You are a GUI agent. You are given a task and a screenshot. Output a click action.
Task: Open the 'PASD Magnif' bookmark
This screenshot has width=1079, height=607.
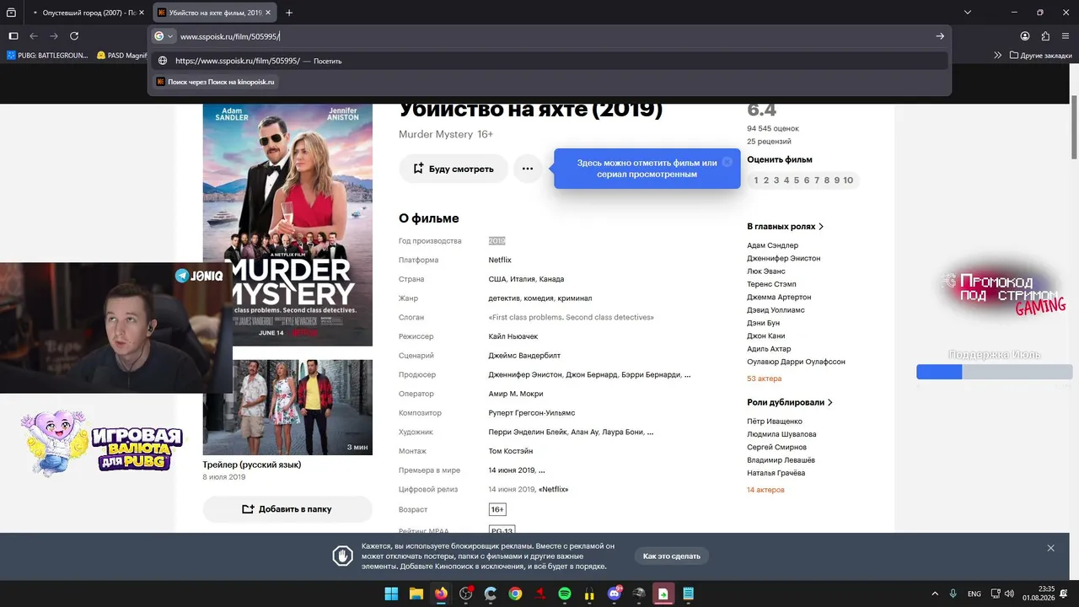tap(122, 56)
